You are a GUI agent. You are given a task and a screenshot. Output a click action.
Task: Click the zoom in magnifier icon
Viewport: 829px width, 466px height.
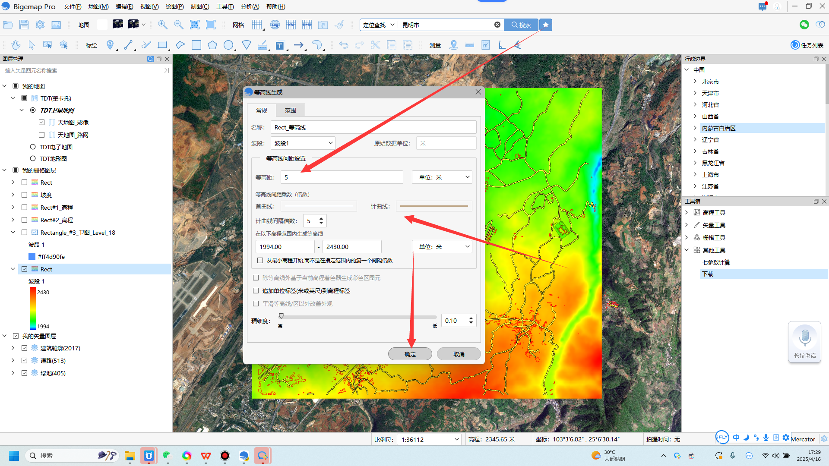[x=162, y=25]
